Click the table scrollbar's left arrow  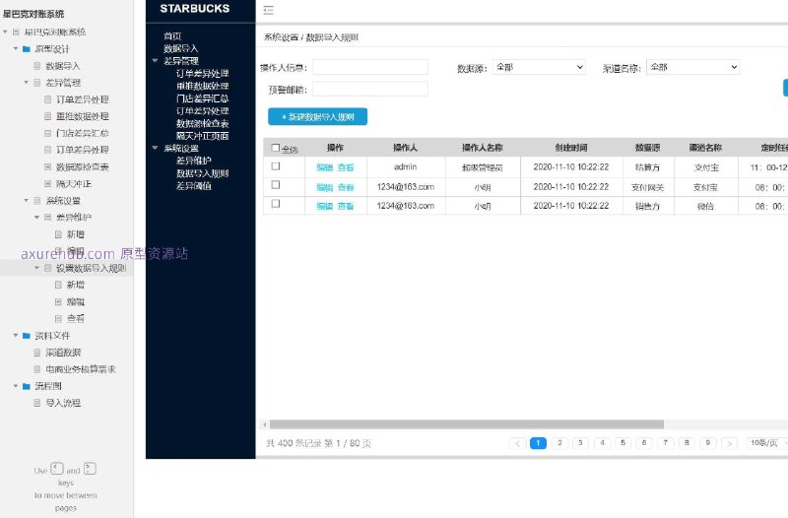[x=265, y=424]
